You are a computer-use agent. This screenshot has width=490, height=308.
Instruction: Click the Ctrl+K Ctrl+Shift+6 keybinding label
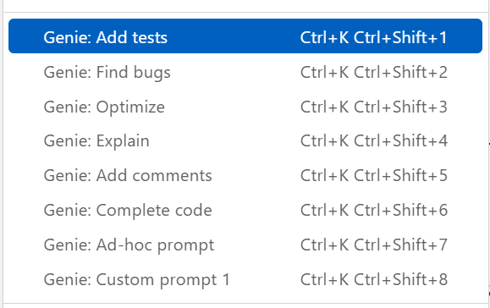pyautogui.click(x=374, y=210)
